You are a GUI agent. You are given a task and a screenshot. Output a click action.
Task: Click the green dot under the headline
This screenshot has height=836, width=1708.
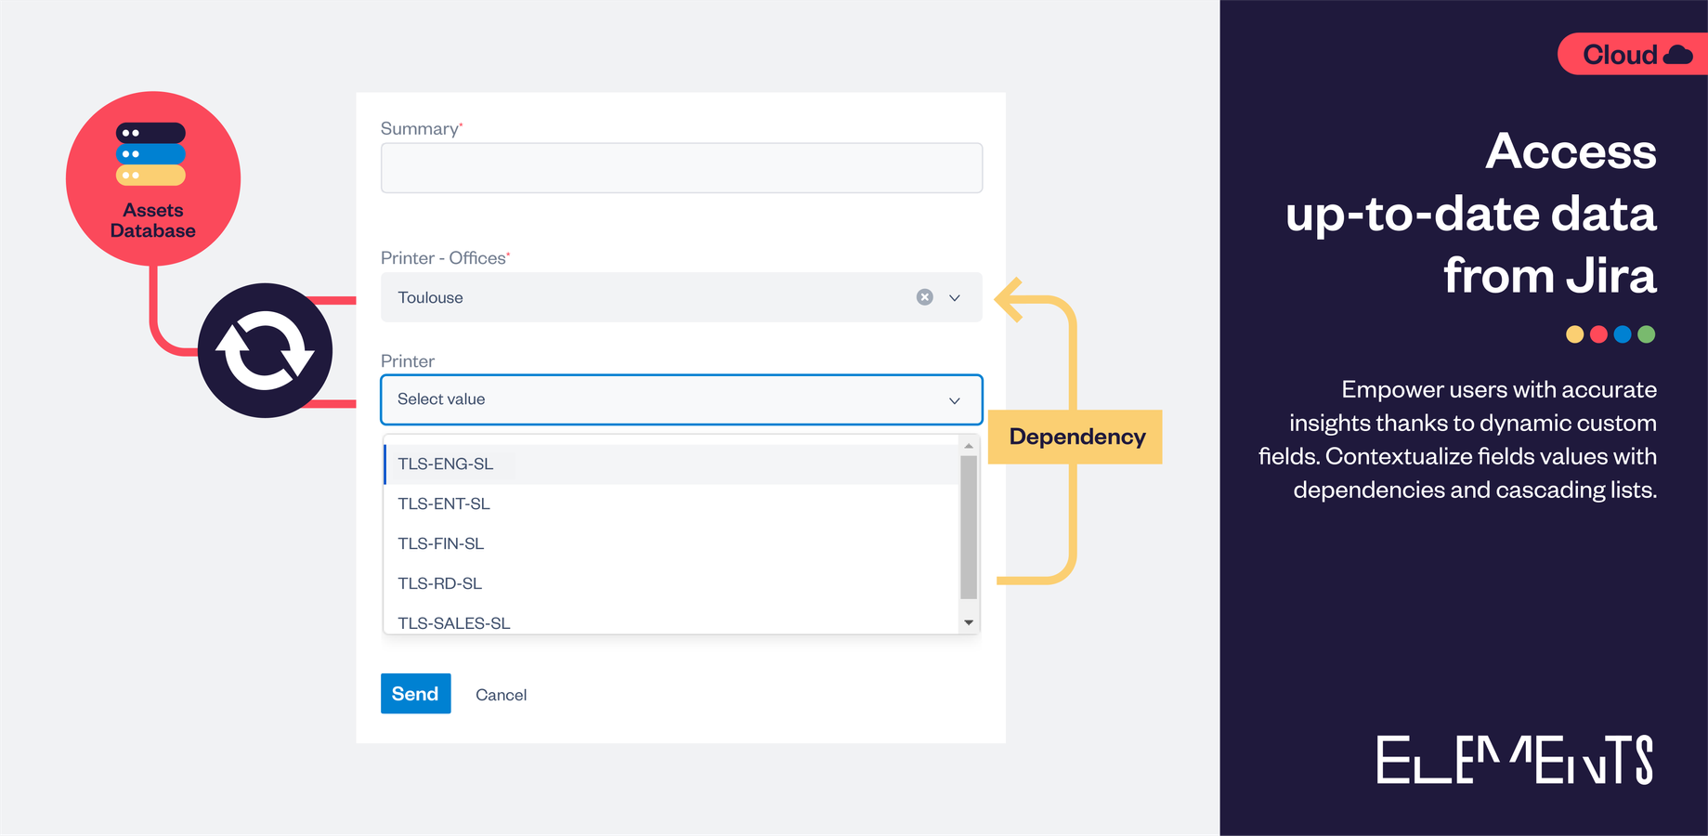(1647, 334)
